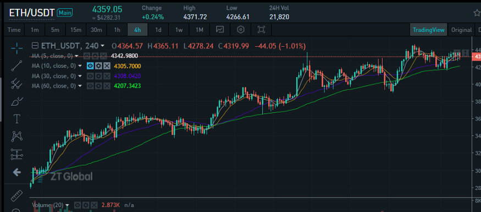Click the Main badge next to pair
The image size is (481, 212).
click(x=65, y=13)
